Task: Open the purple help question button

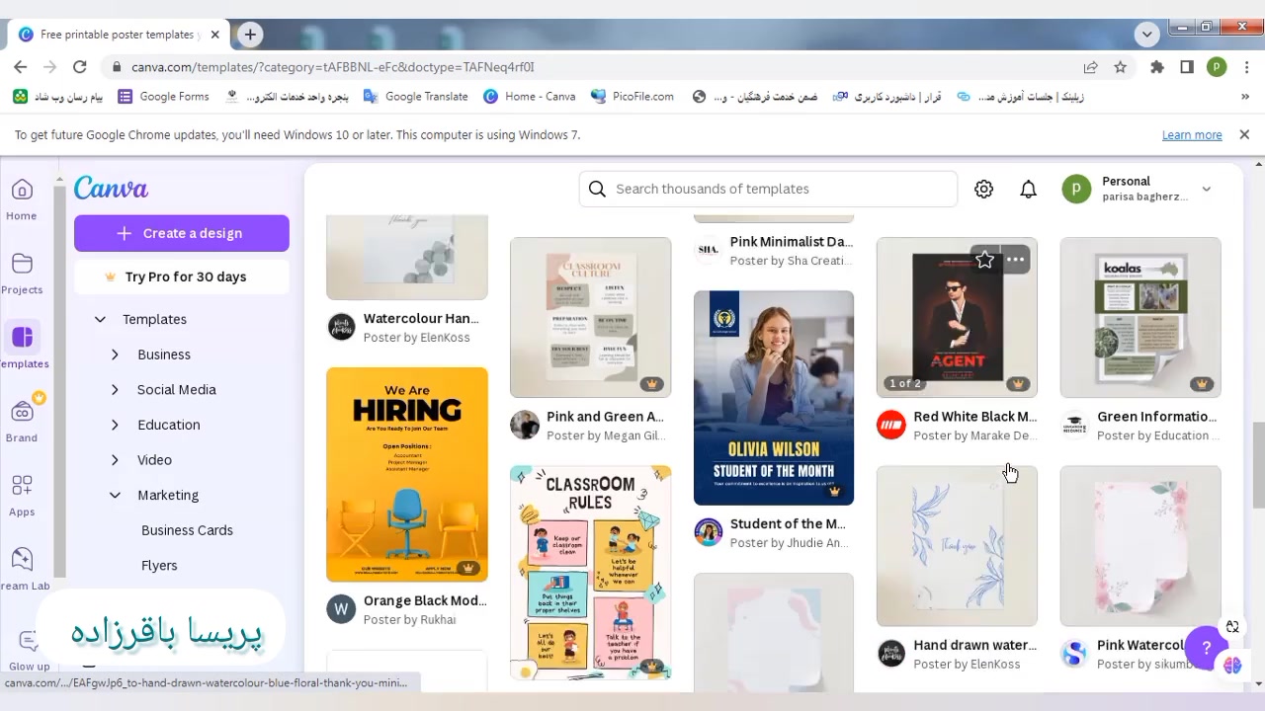Action: [1206, 648]
